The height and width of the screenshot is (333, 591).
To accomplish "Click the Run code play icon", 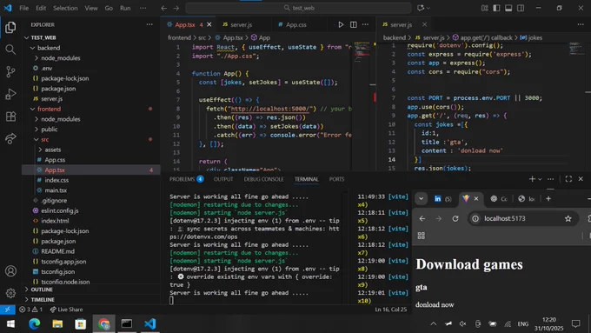I will (x=341, y=24).
